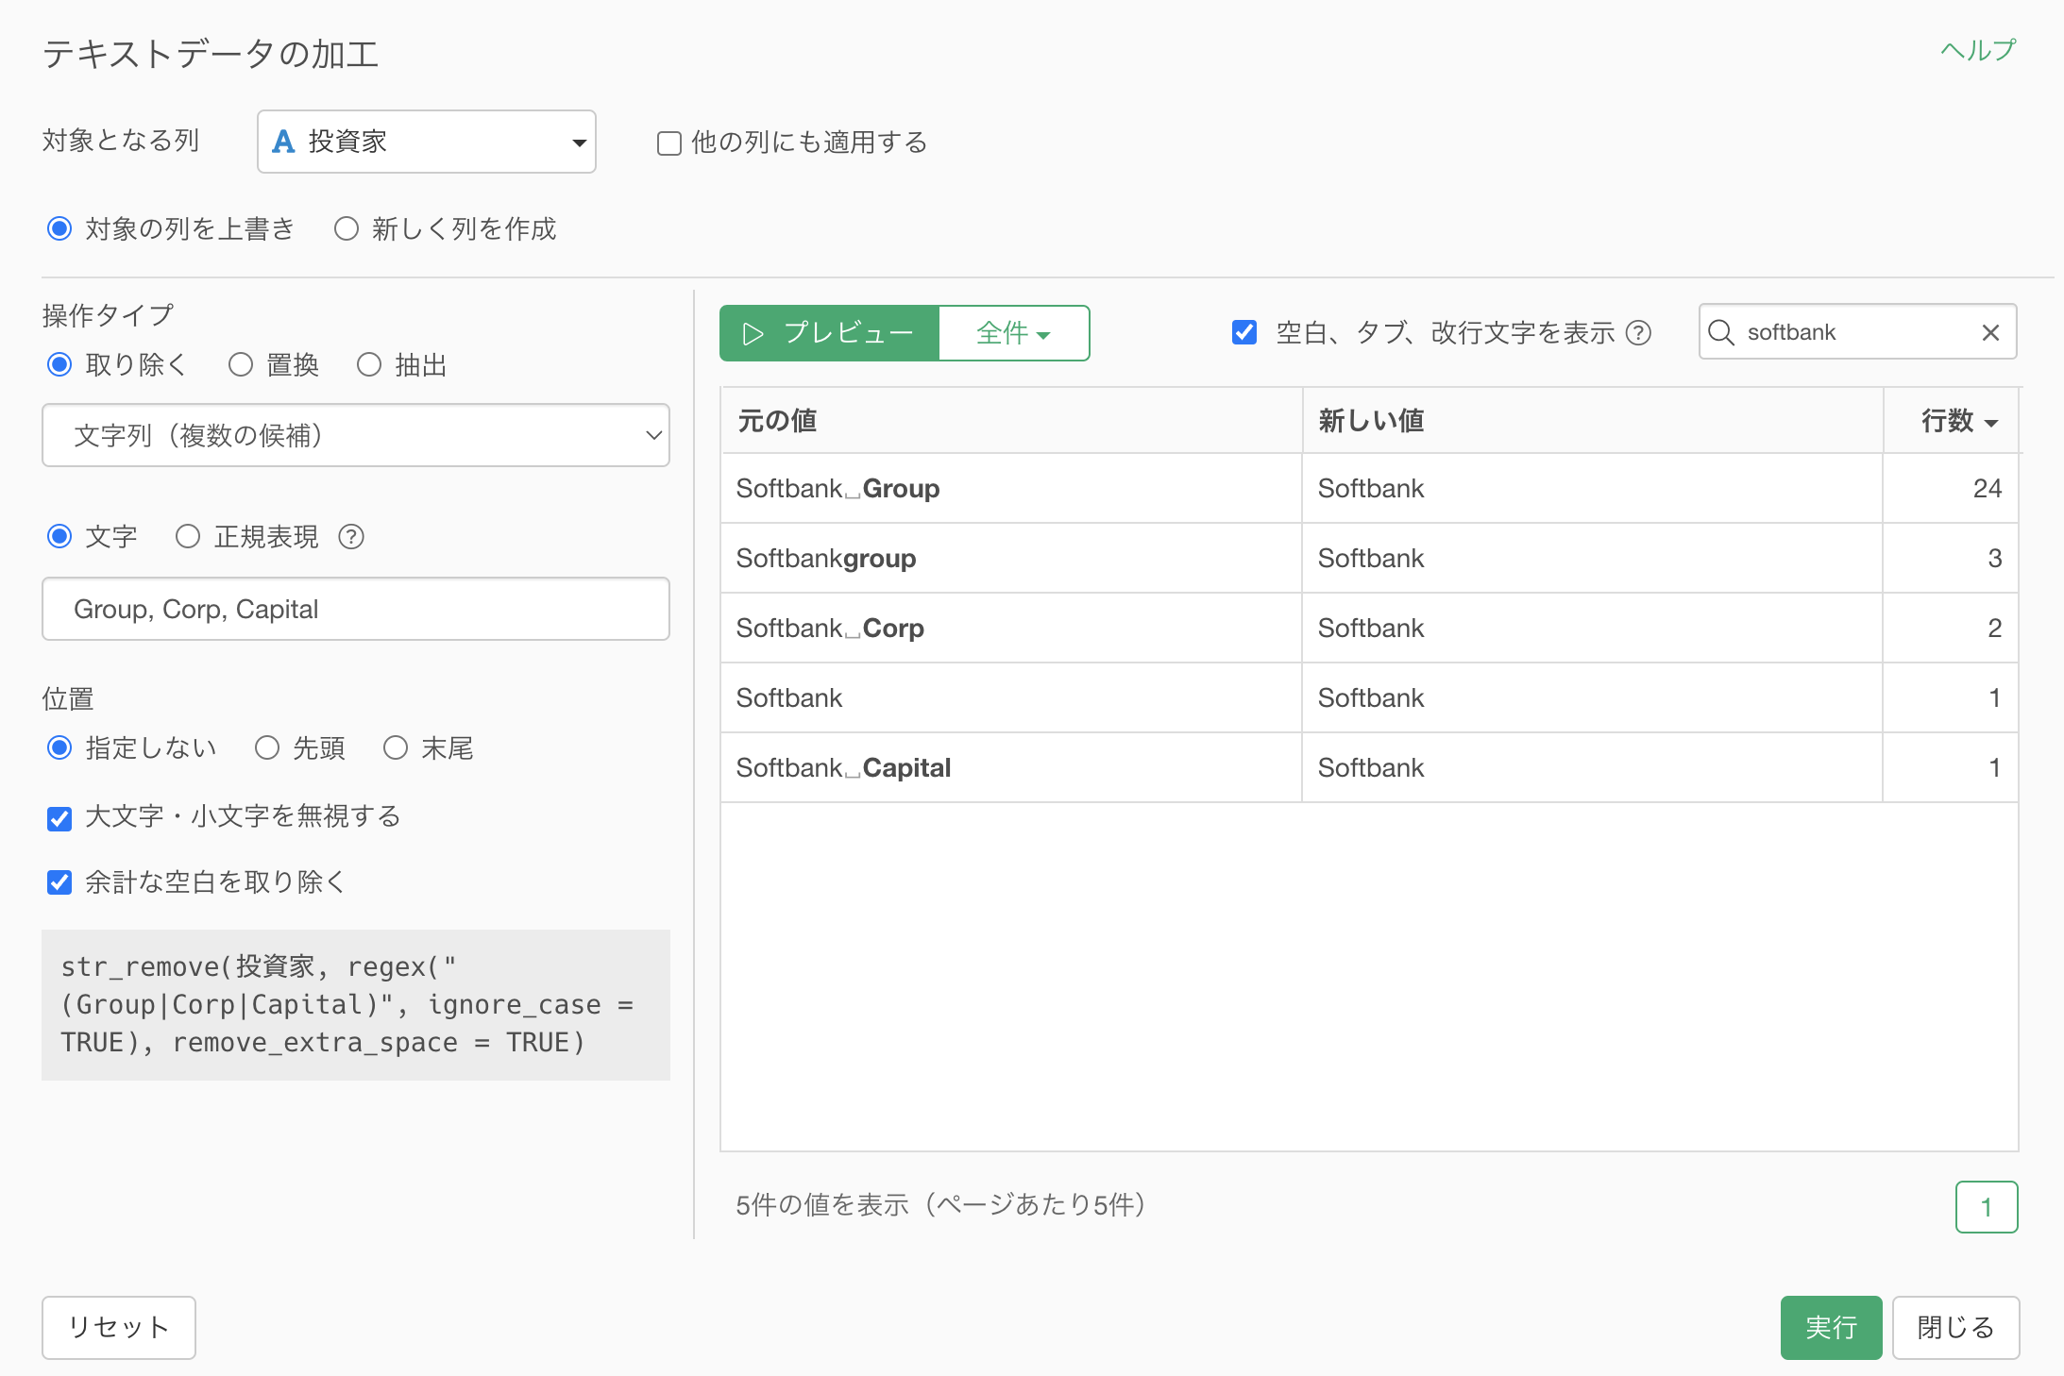2064x1376 pixels.
Task: Go to page 1 in pagination
Action: (x=1987, y=1207)
